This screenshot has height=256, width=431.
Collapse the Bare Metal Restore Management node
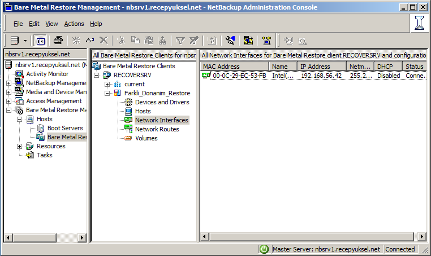point(9,110)
